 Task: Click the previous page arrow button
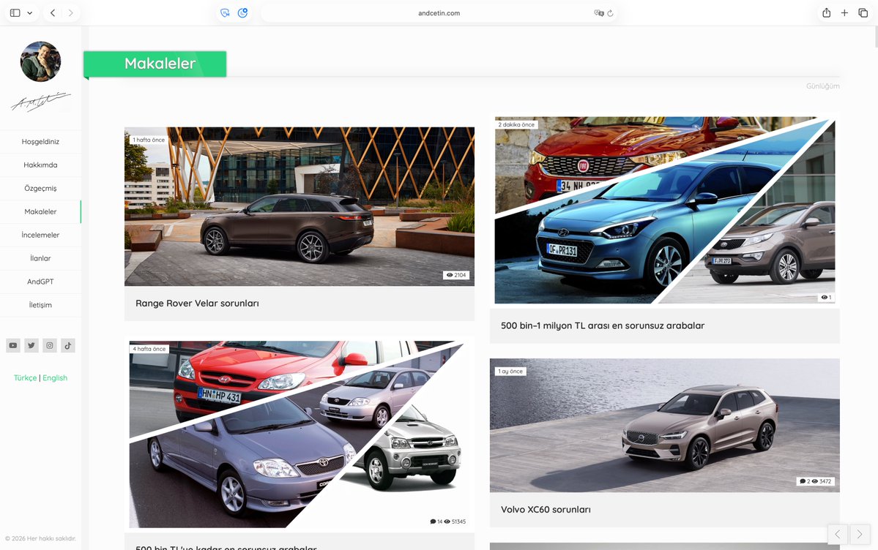click(x=838, y=535)
